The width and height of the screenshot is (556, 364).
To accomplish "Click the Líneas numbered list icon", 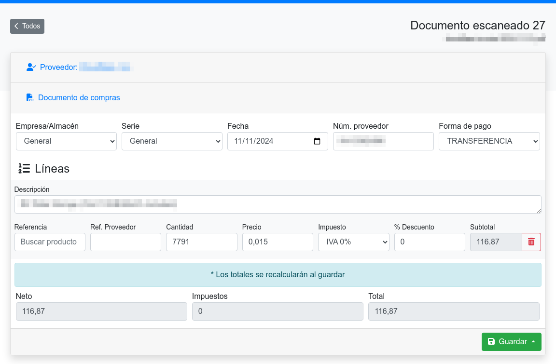I will point(24,169).
